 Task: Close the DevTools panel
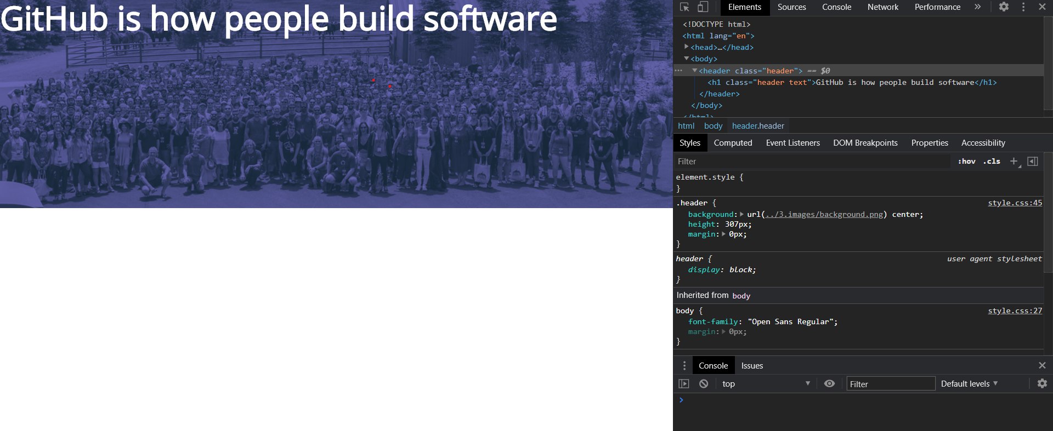tap(1042, 7)
